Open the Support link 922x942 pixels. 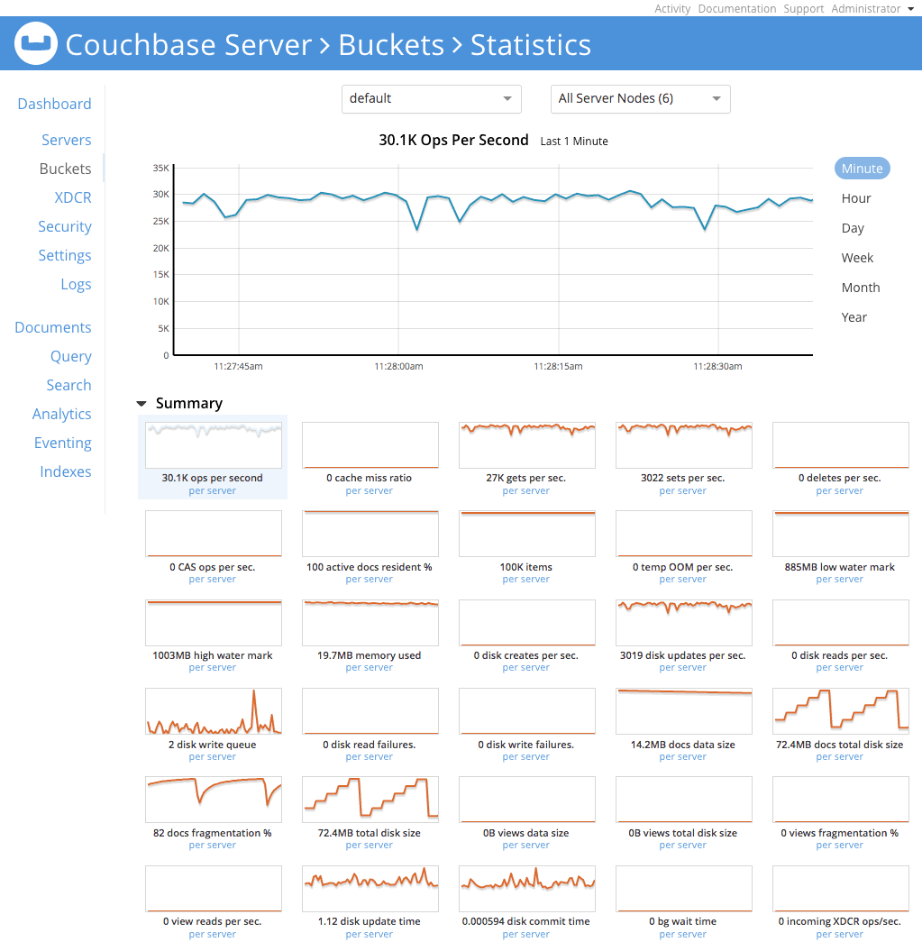(x=803, y=8)
